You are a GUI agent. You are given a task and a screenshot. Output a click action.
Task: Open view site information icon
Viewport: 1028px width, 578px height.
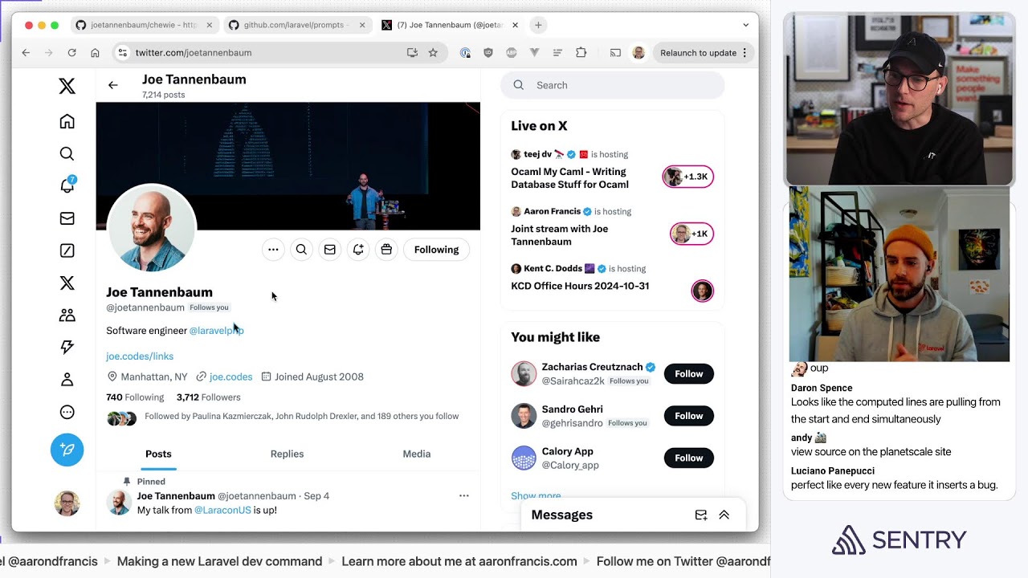click(122, 53)
